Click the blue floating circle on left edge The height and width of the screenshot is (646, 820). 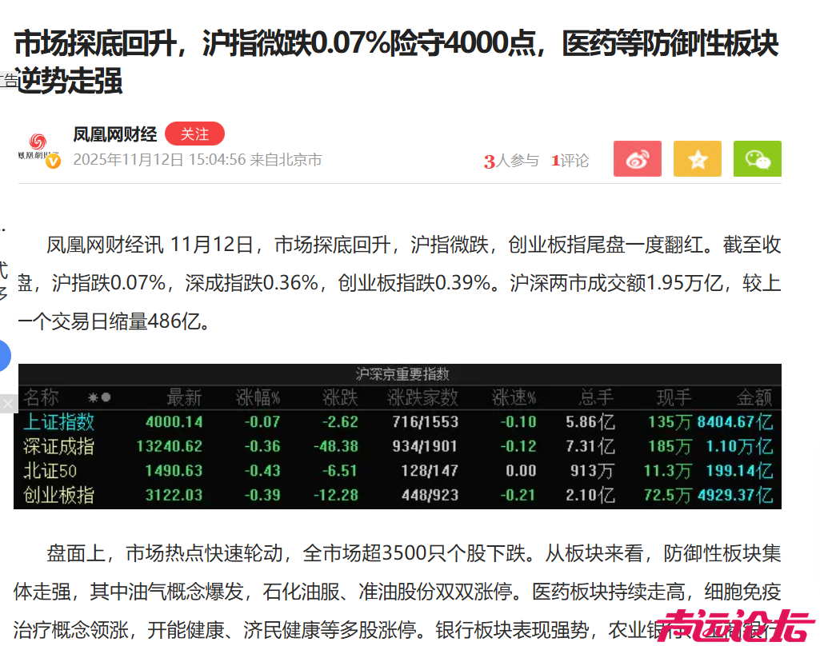[x=4, y=356]
